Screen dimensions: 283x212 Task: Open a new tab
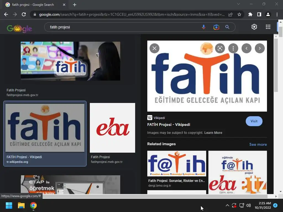coord(75,5)
